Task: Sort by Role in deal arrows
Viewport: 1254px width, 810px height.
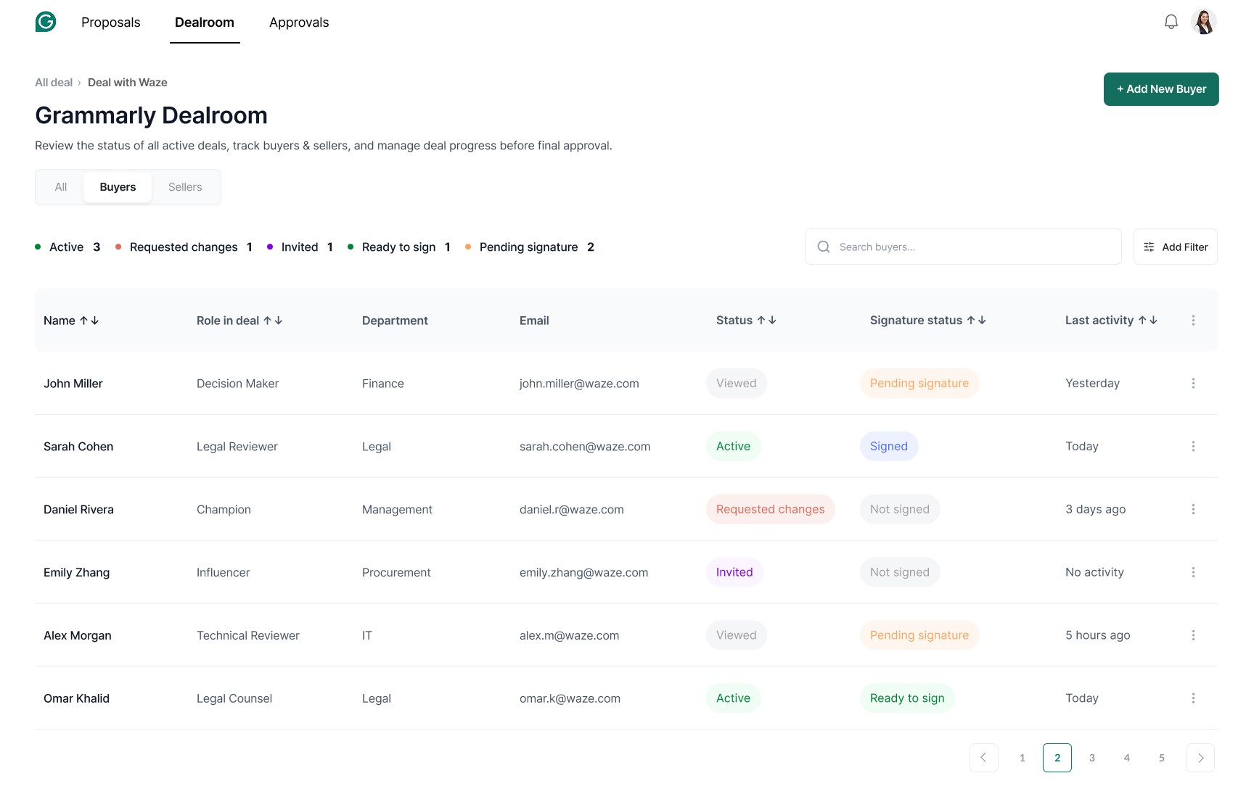Action: point(273,321)
